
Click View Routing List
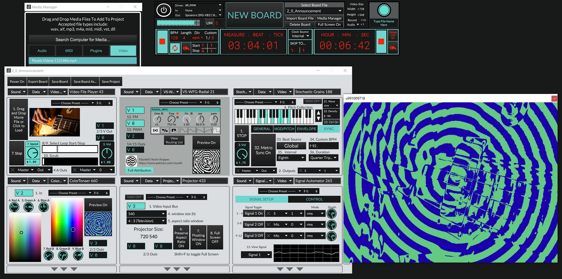(174, 141)
